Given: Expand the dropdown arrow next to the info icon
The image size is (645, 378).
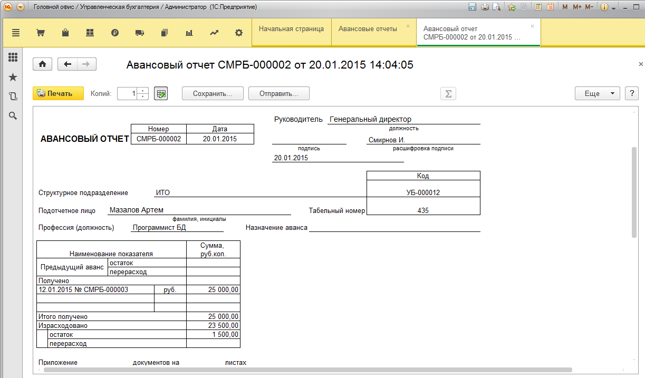Looking at the screenshot, I should pos(614,8).
